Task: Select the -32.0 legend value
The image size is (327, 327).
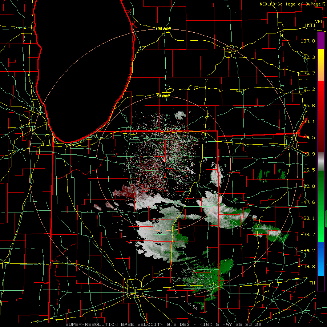Action: click(308, 186)
